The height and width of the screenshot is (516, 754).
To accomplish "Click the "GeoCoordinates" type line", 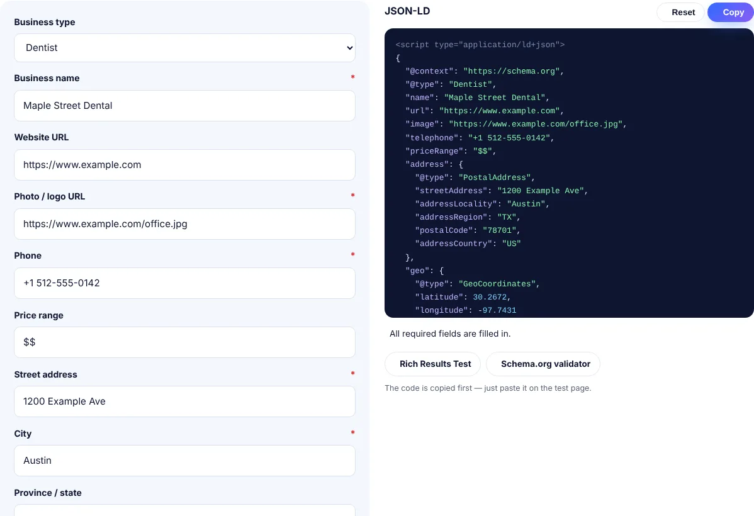I will 478,284.
